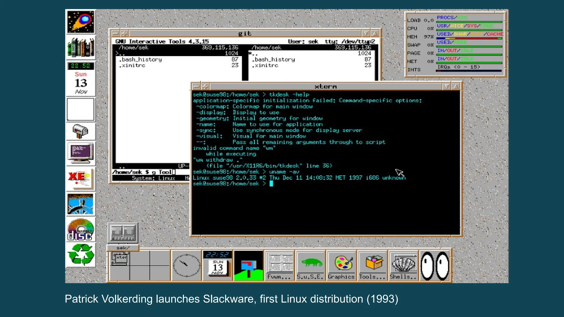Select .xinitrc in right git pane
564x317 pixels.
tap(266, 65)
